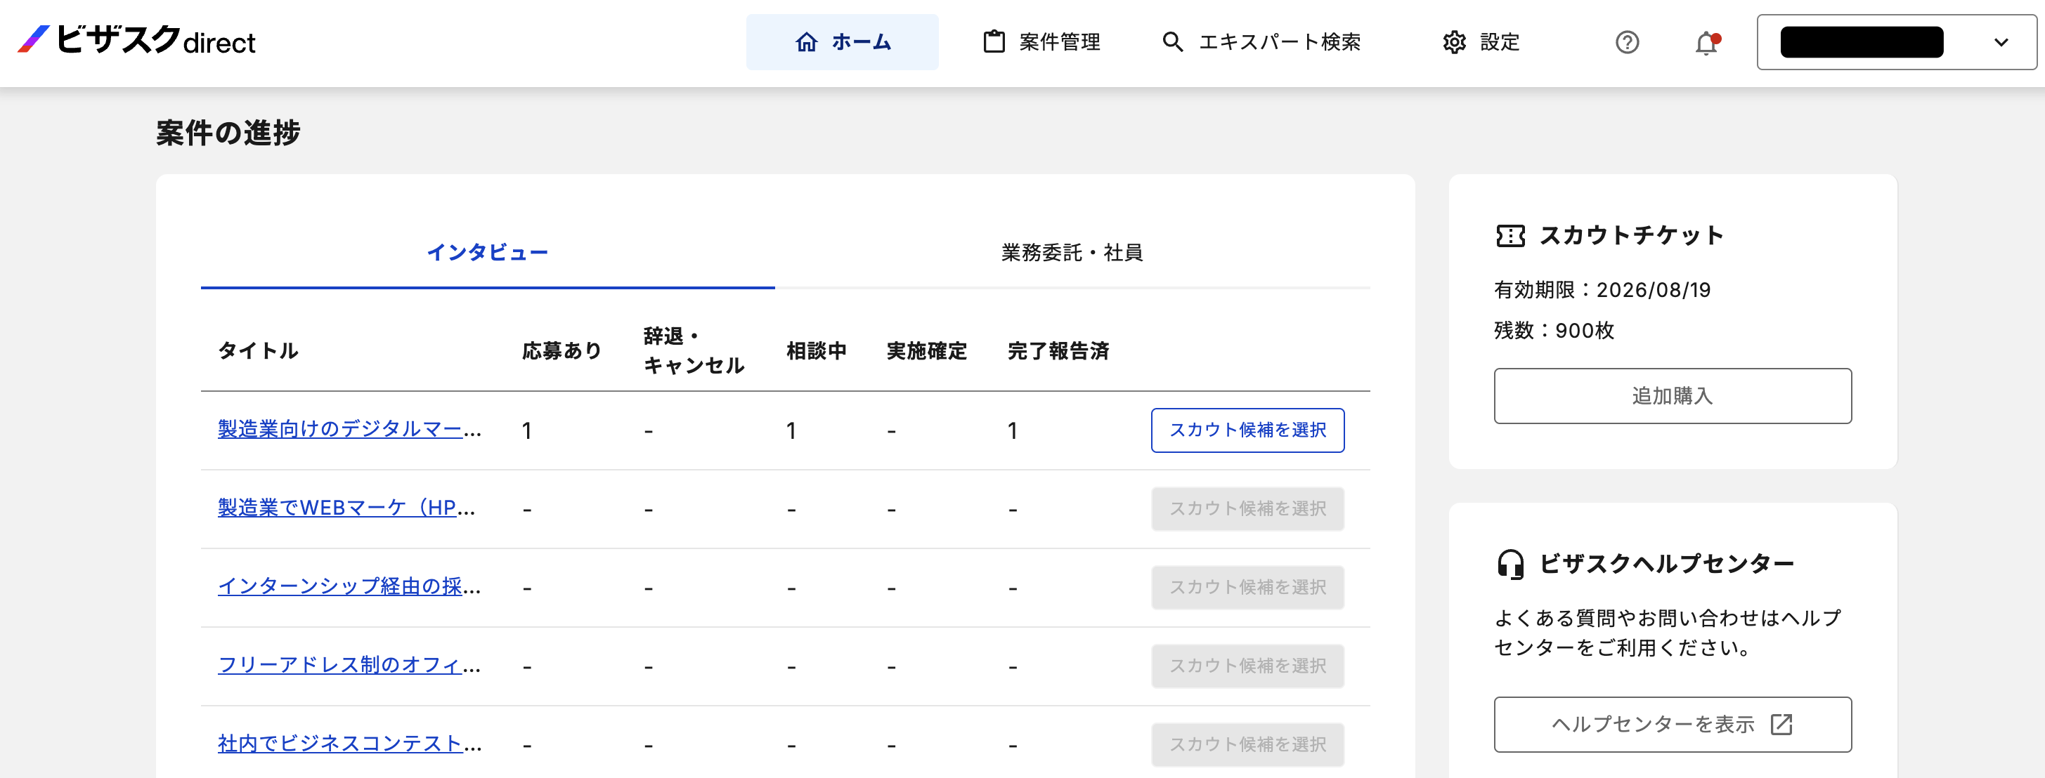2045x778 pixels.
Task: Open 製造業向けのデジタルマー... project link
Action: coord(349,430)
